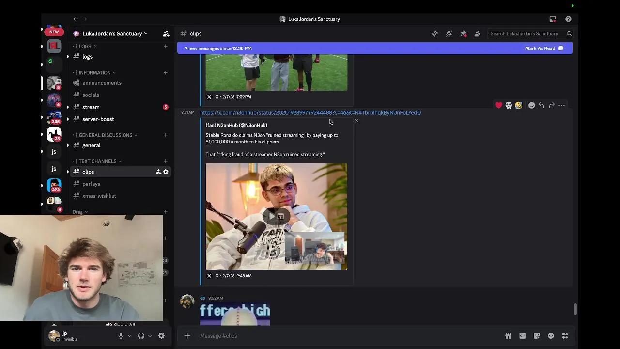Toggle headphones deafen
Viewport: 620px width, 349px height.
[141, 336]
